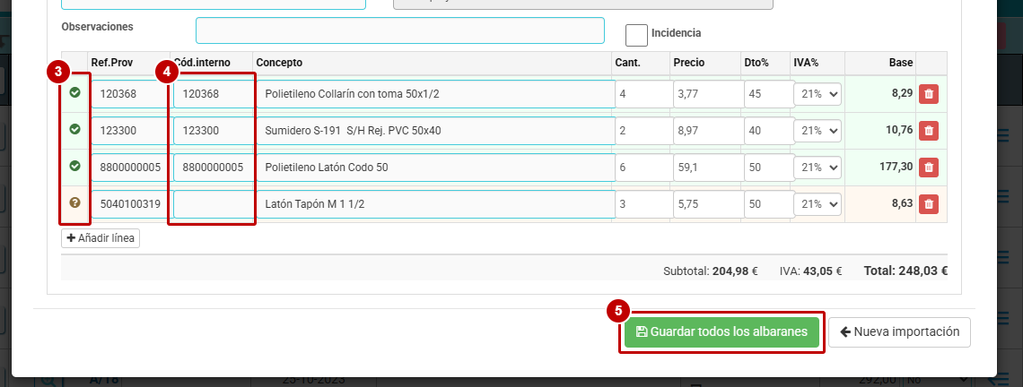
Task: Click Añadir línea button
Action: click(x=101, y=237)
